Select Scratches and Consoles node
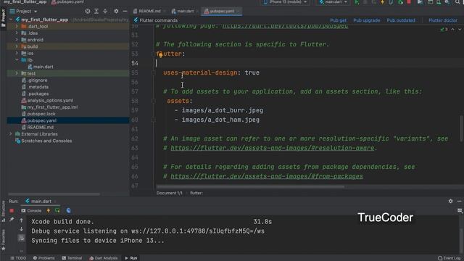The image size is (464, 261). pos(43,141)
